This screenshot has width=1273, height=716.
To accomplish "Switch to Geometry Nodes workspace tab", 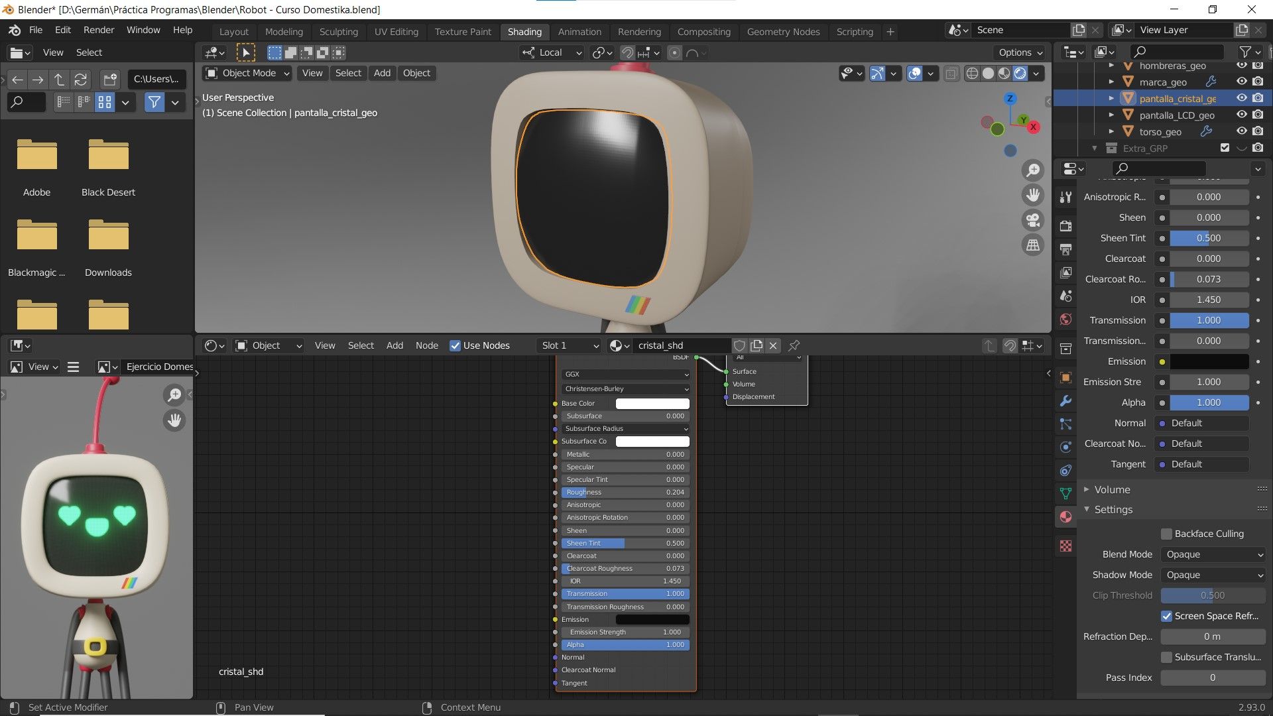I will click(x=783, y=31).
